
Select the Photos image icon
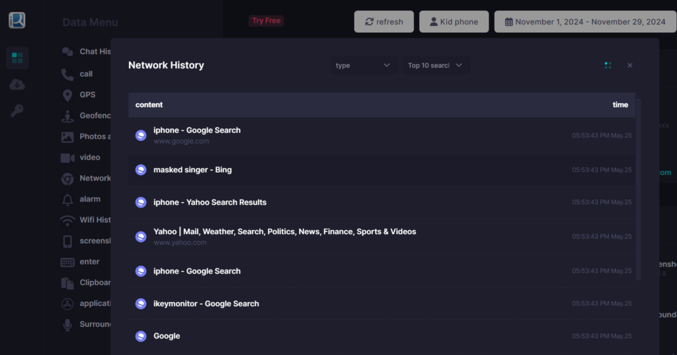(67, 137)
